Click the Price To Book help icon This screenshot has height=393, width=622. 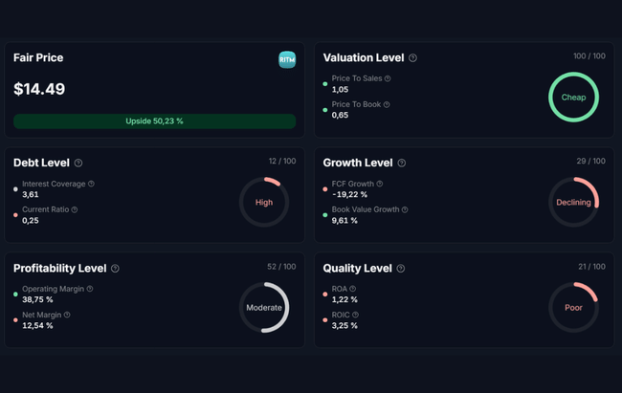(x=387, y=105)
